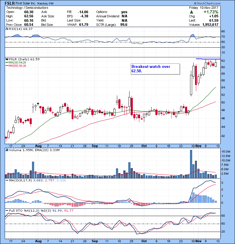The width and height of the screenshot is (235, 244).
Task: Select the Technology / Semiconductors sector text
Action: 27,8
